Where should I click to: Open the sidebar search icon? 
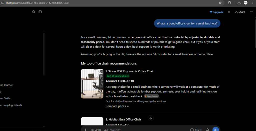34,12
